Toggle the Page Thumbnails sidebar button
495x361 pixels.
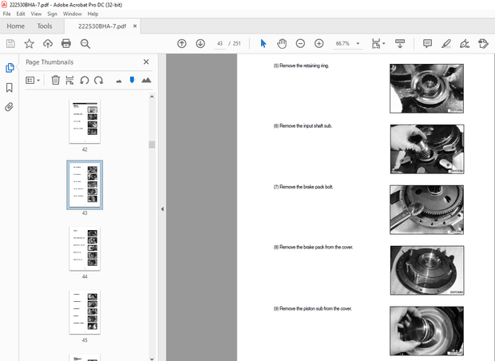tap(10, 68)
